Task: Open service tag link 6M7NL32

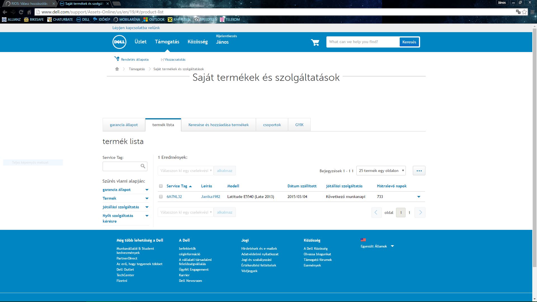Action: [174, 197]
